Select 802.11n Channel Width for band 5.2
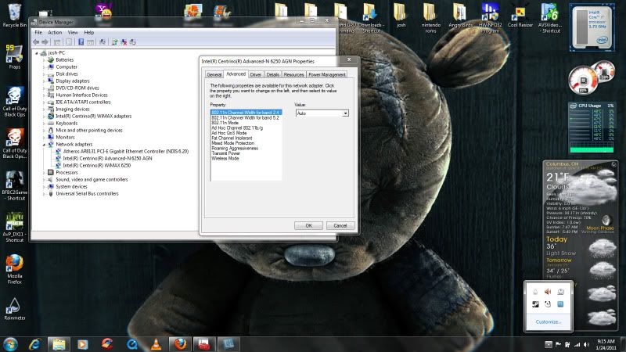The image size is (626, 352). (245, 118)
